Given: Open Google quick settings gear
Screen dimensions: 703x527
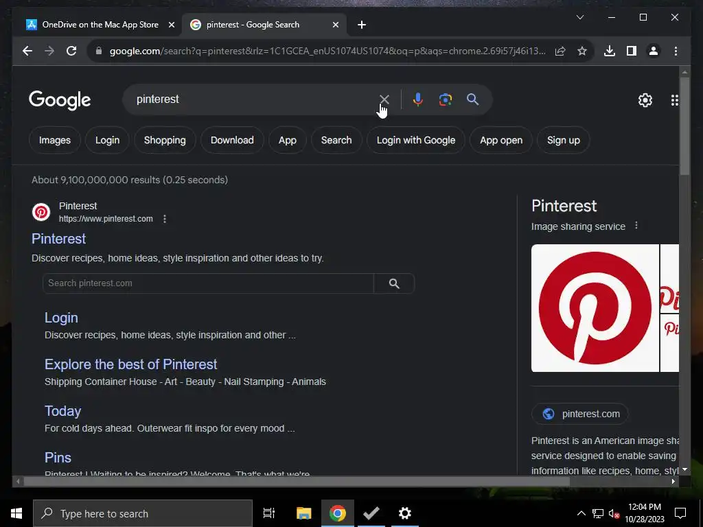Looking at the screenshot, I should (645, 100).
